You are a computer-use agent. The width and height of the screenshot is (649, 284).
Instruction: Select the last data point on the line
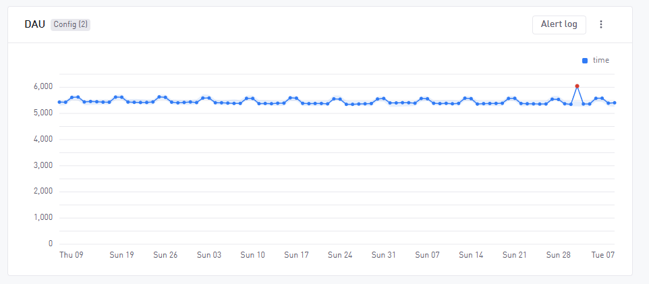[615, 103]
